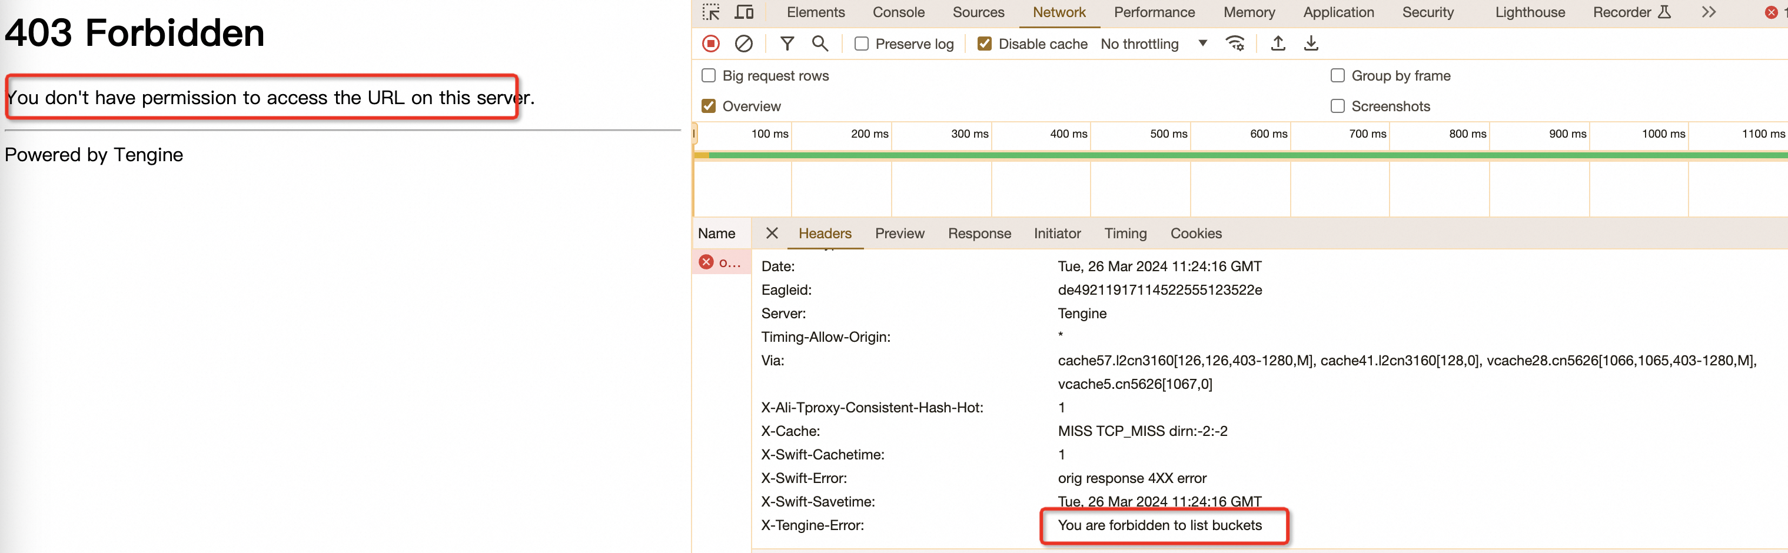Viewport: 1788px width, 553px height.
Task: Enable Preserve log checkbox
Action: coord(862,44)
